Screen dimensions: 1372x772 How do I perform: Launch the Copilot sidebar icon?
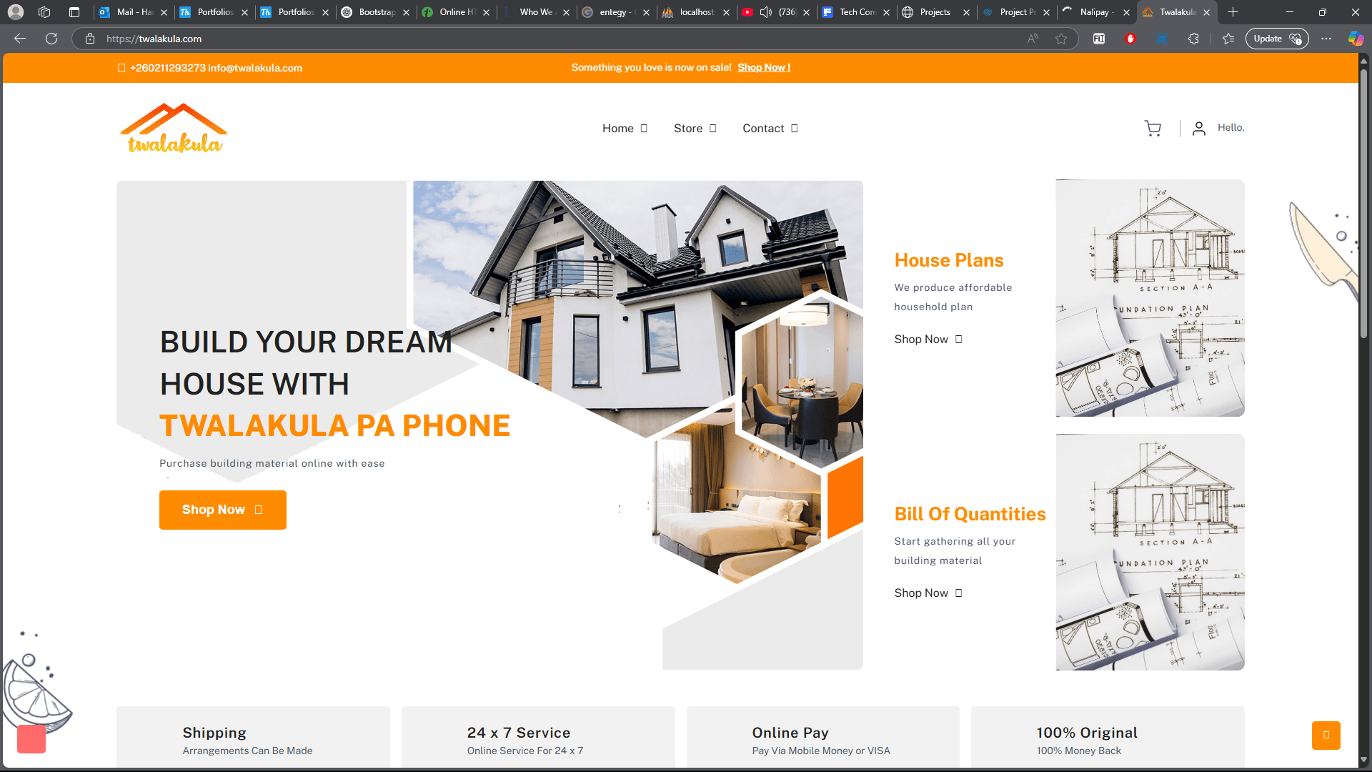[x=1356, y=39]
